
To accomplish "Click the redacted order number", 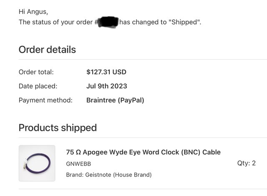I will 108,22.
